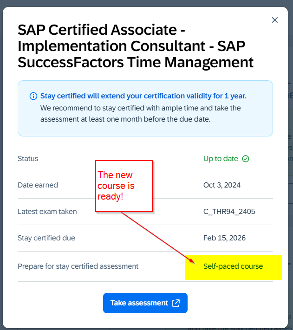Image resolution: width=293 pixels, height=330 pixels.
Task: Start the Take assessment button
Action: [145, 303]
